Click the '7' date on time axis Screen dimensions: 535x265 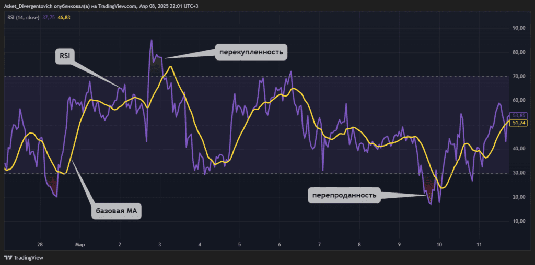point(319,245)
